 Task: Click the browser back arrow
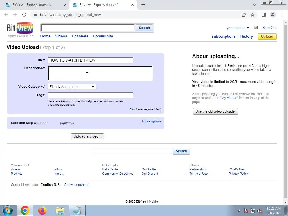pyautogui.click(x=6, y=15)
